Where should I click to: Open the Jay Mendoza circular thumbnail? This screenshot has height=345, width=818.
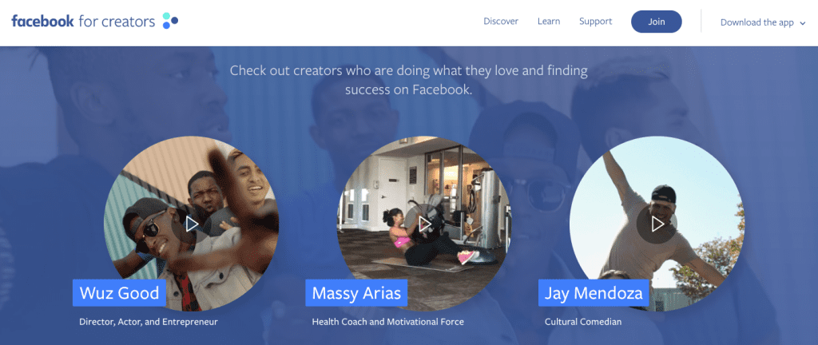click(x=657, y=224)
